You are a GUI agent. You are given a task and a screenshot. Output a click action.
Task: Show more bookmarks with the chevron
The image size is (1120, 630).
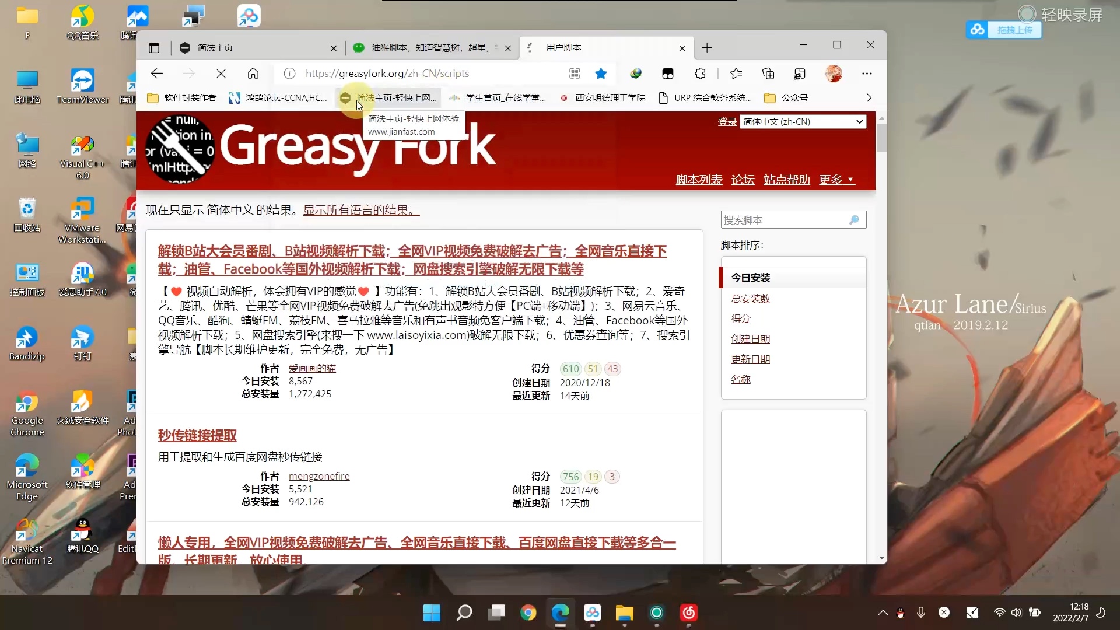tap(869, 98)
